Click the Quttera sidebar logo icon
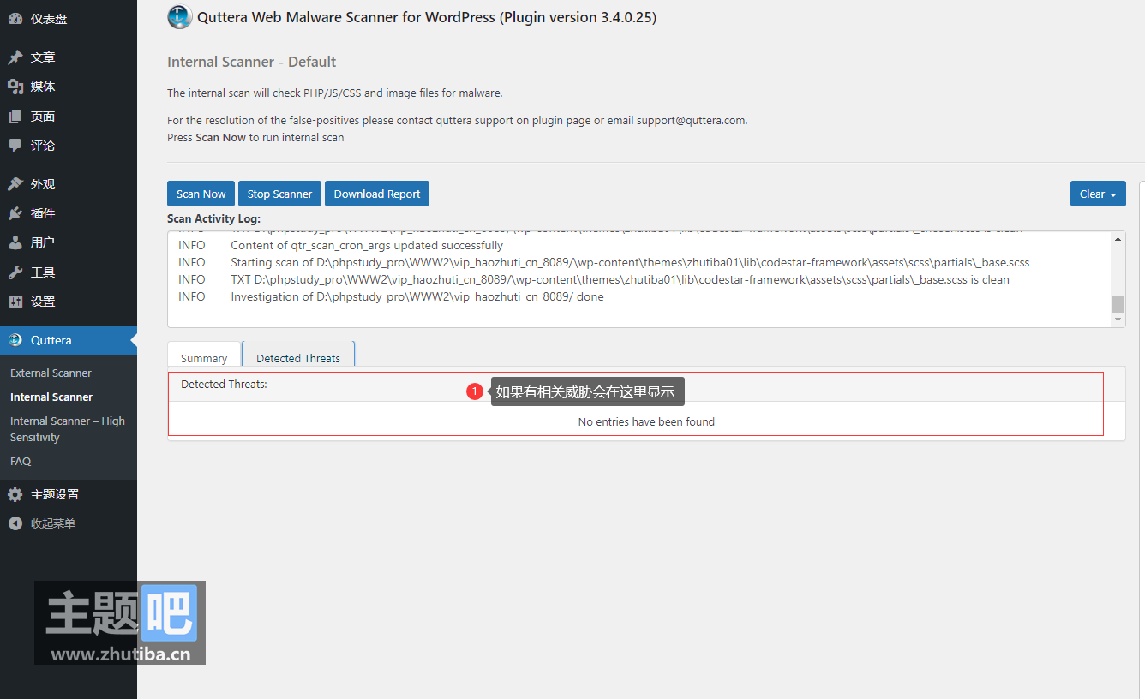The image size is (1145, 699). (x=15, y=340)
